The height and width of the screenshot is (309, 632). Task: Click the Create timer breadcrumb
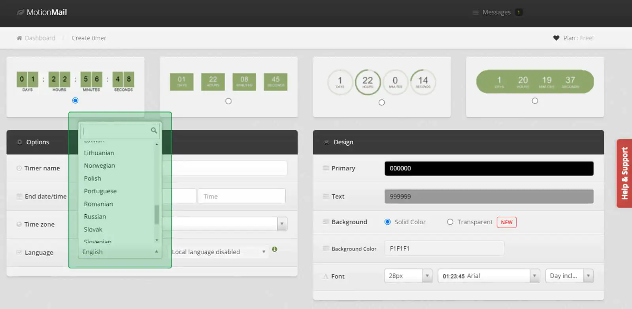[89, 38]
